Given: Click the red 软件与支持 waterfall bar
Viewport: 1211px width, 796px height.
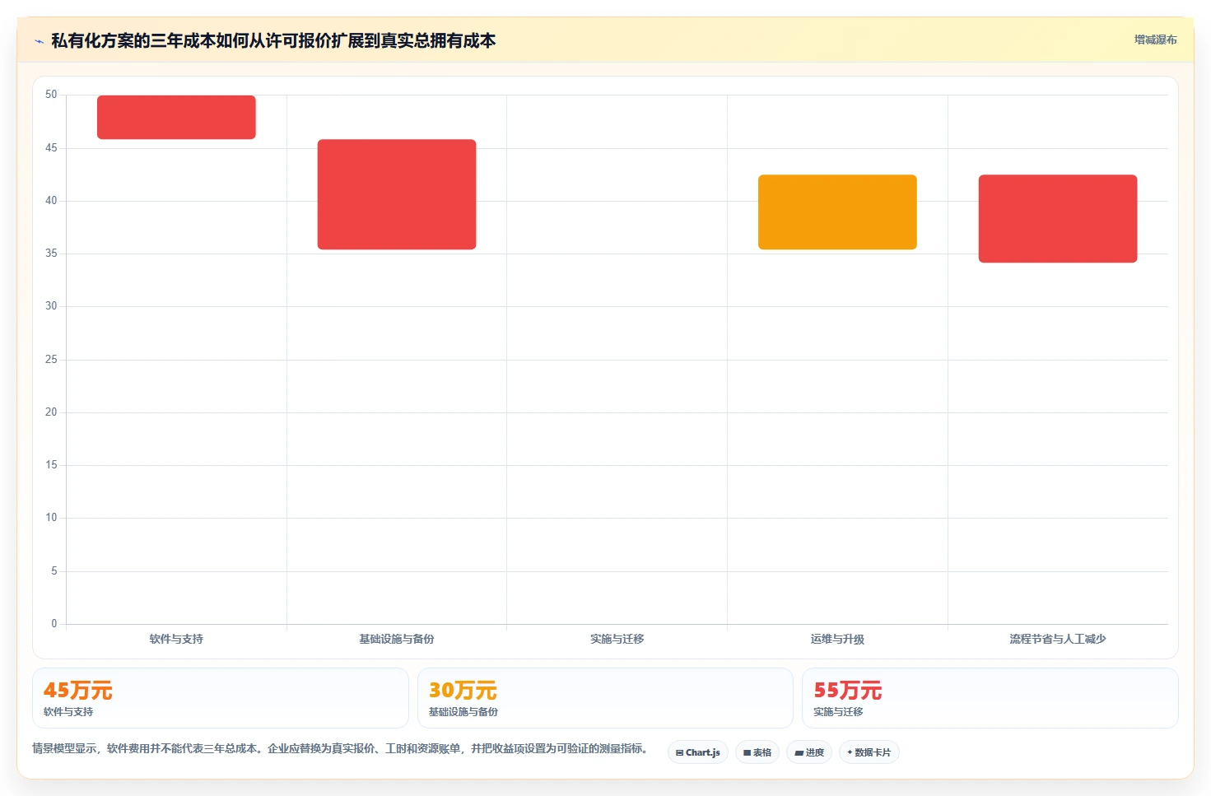Looking at the screenshot, I should click(176, 117).
